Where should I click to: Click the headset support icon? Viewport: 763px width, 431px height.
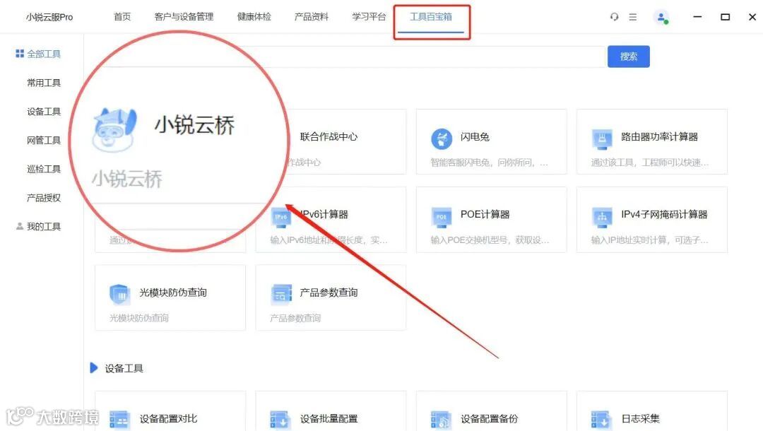[x=614, y=17]
